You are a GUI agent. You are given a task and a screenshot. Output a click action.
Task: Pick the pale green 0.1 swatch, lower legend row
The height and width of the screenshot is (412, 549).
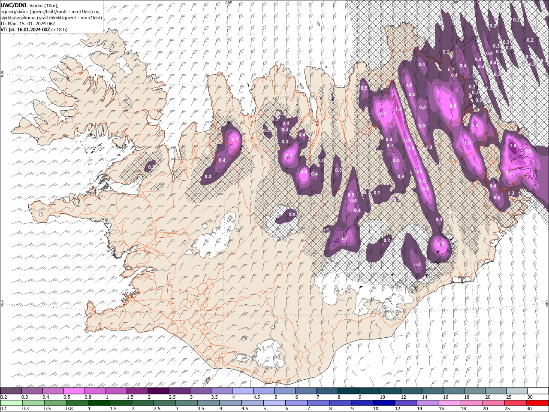click(12, 403)
